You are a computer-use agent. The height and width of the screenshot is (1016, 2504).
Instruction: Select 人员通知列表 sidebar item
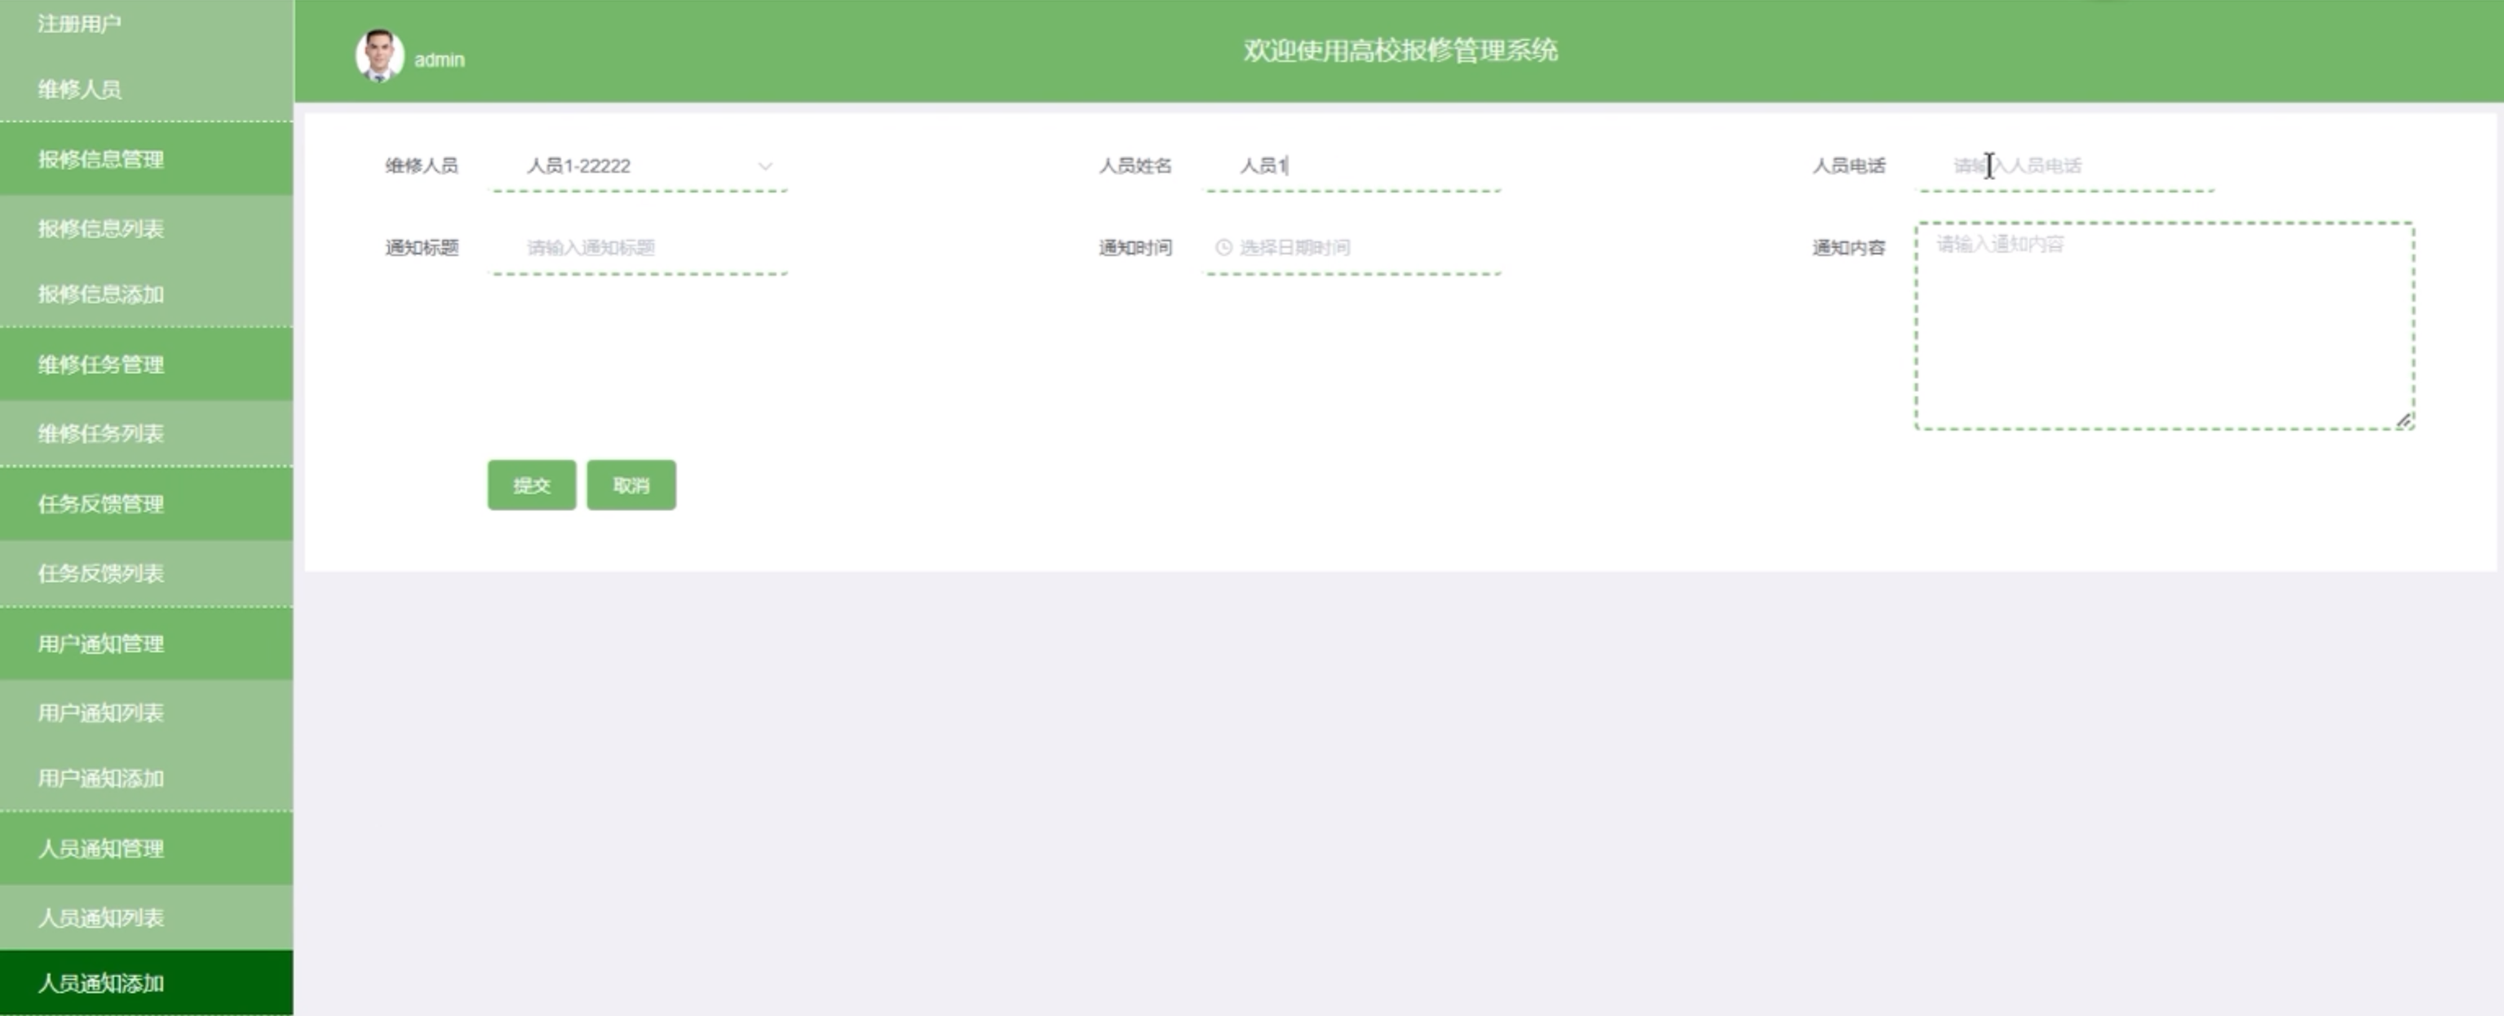[101, 918]
